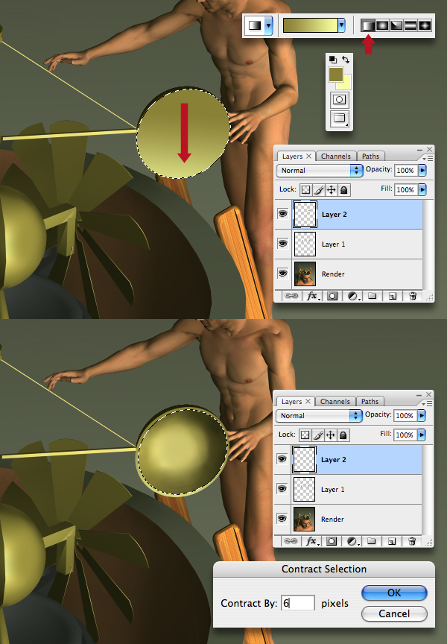Viewport: 447px width, 644px height.
Task: Open Opacity slider arrow in lower Layers panel
Action: pyautogui.click(x=422, y=416)
